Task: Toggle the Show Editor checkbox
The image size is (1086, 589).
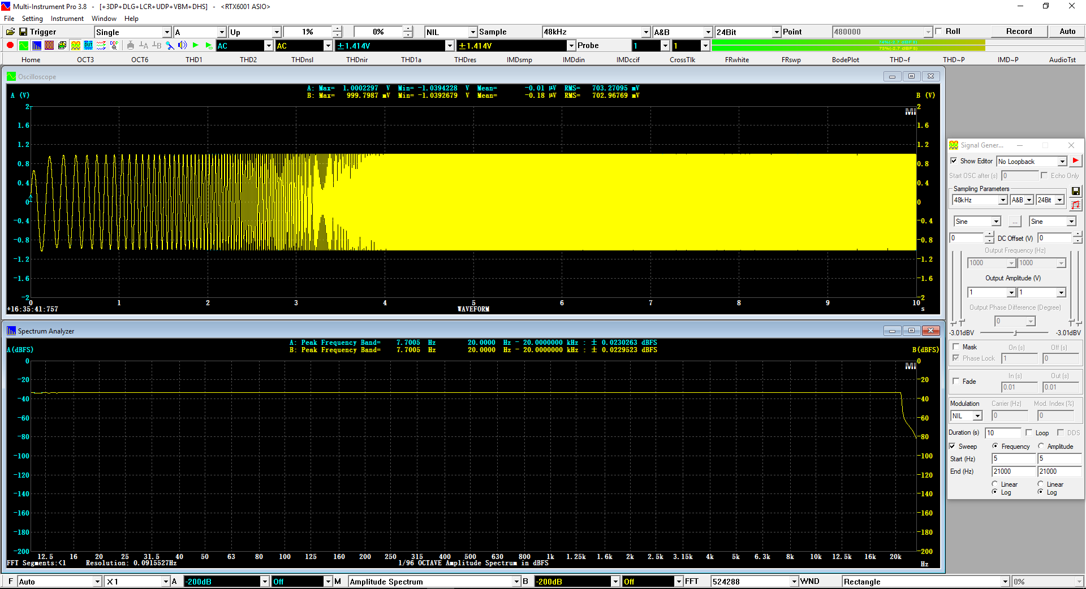Action: click(954, 161)
